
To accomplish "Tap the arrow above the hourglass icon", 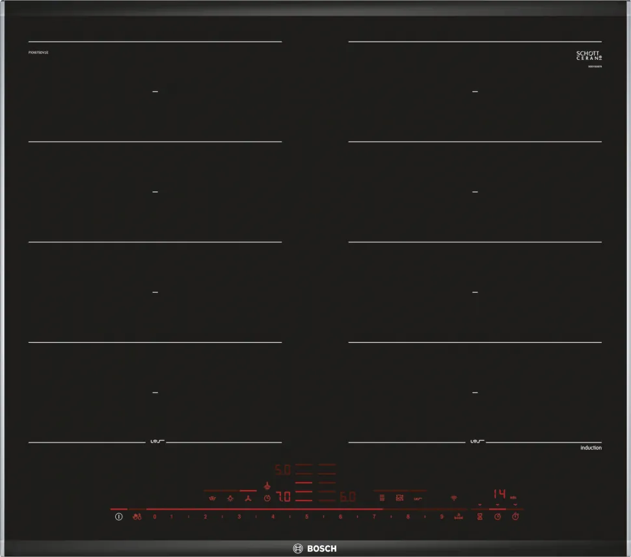I will [480, 504].
